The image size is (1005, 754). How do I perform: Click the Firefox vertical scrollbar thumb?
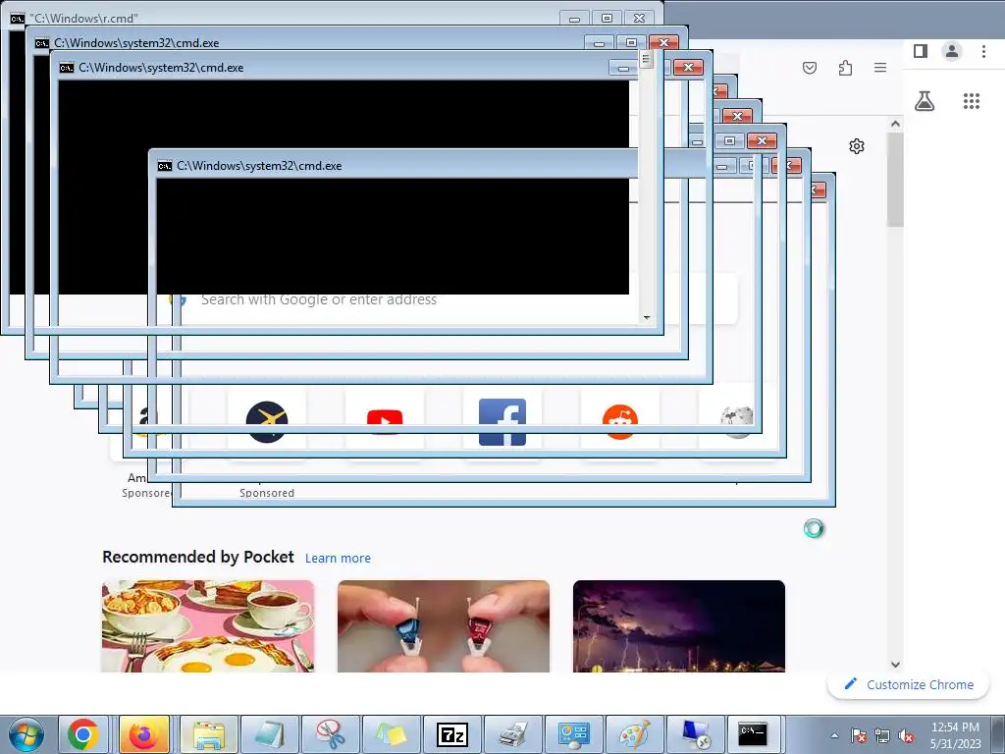click(x=895, y=180)
